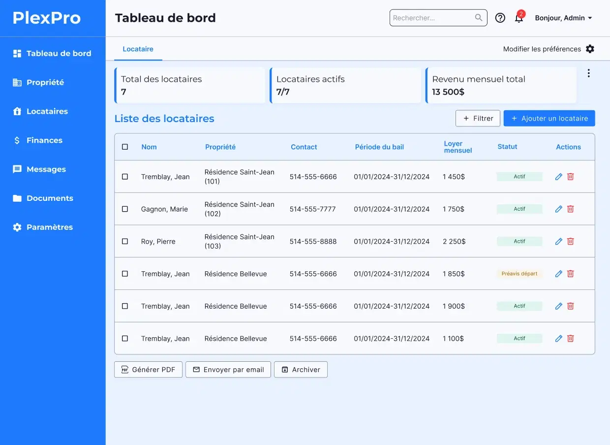Click the Rechercher search field
Screen dimensions: 610x445
point(432,18)
